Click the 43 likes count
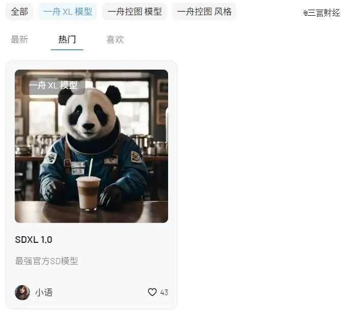The width and height of the screenshot is (352, 316). (x=164, y=293)
